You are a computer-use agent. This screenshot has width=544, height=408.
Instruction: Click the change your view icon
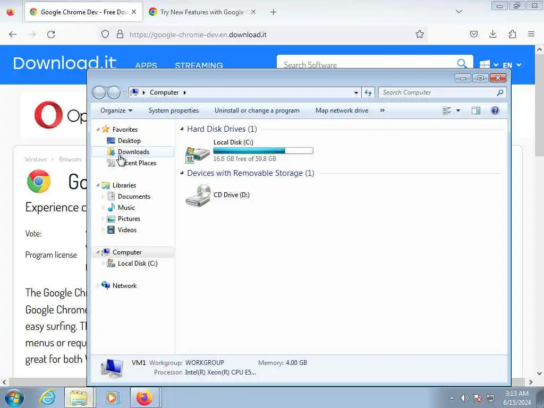(x=447, y=110)
